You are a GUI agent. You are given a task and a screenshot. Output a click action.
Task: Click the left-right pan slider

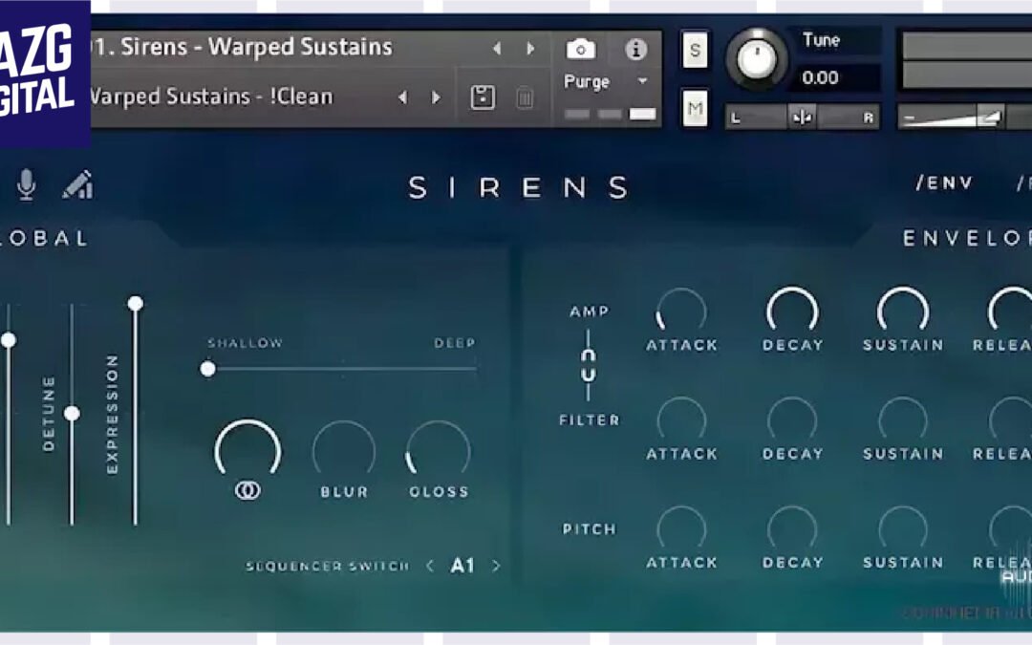click(x=802, y=118)
